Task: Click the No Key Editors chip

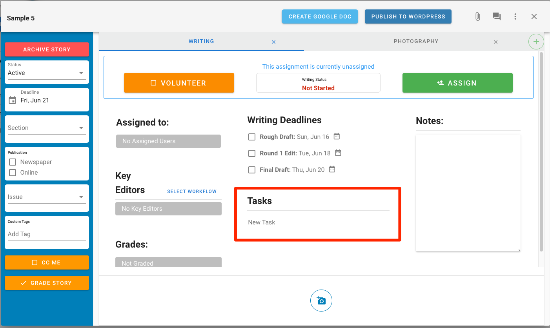Action: pyautogui.click(x=168, y=209)
